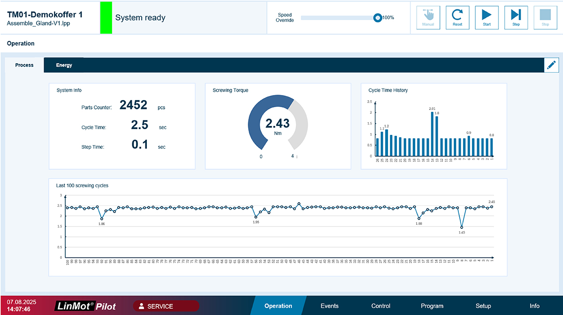Click the SERVICE user login button

point(166,306)
